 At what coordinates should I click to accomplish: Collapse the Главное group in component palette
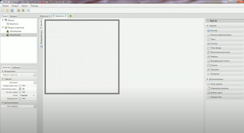[207, 26]
